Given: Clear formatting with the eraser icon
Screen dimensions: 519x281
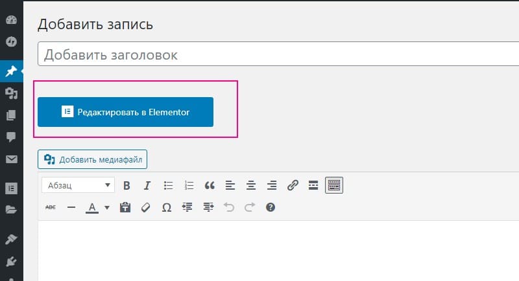Looking at the screenshot, I should tap(145, 207).
